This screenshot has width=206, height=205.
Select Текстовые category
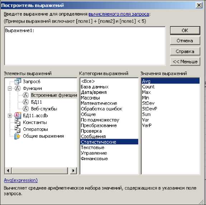coord(109,147)
